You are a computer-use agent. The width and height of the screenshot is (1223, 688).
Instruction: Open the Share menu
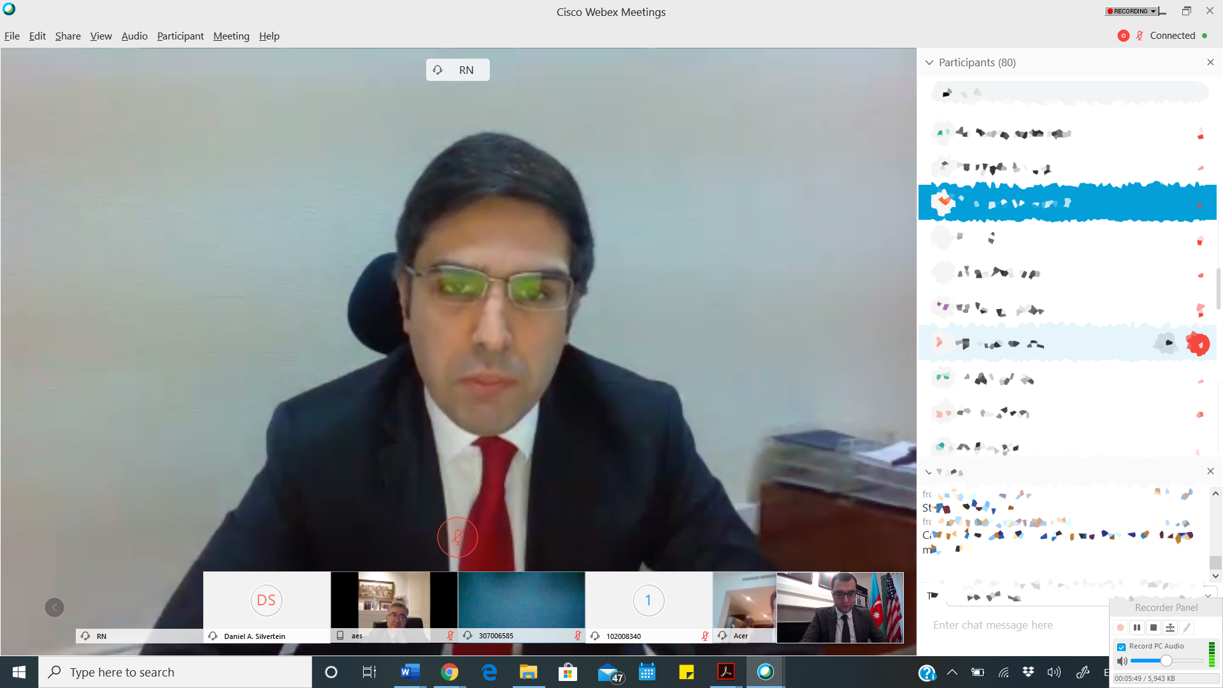click(x=68, y=36)
